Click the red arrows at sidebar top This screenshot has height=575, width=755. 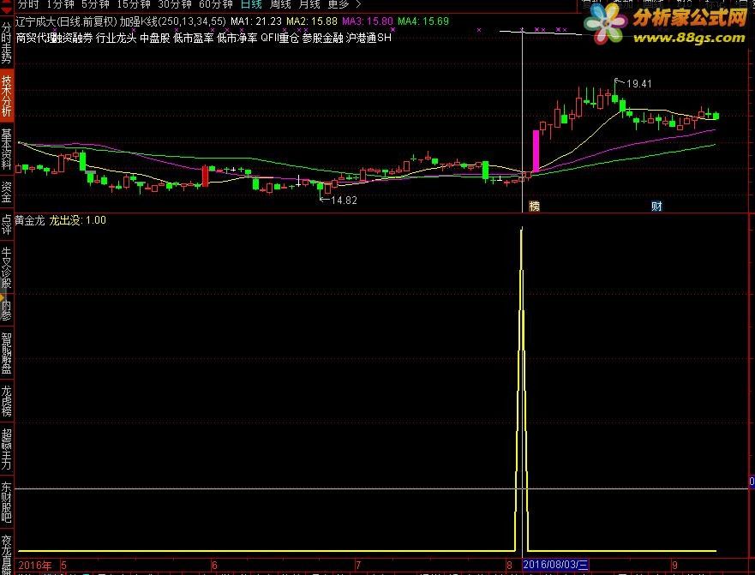6,6
